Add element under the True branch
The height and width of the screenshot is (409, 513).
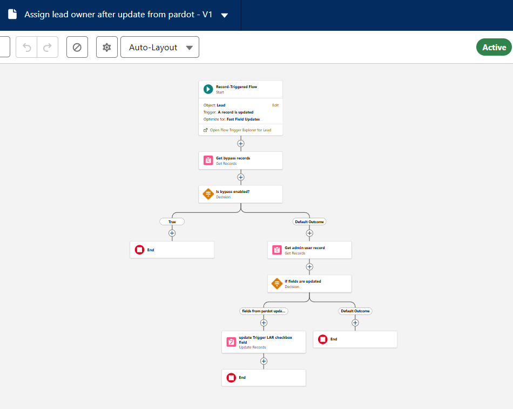tap(172, 233)
